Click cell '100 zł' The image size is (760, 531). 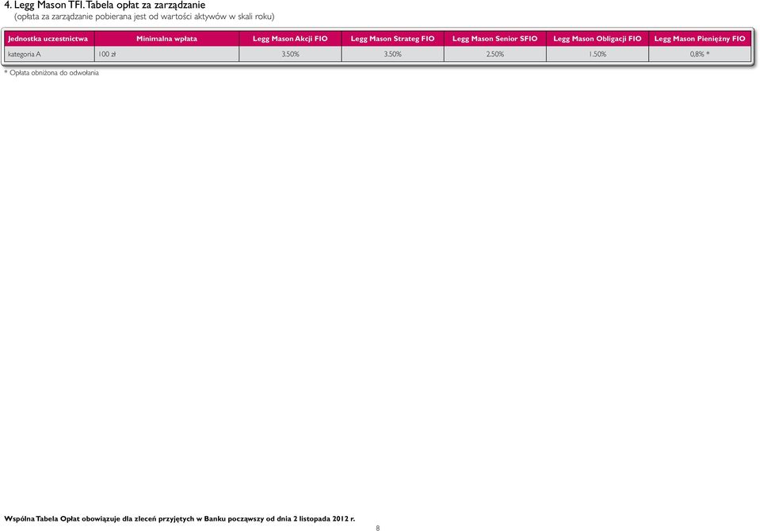point(107,55)
